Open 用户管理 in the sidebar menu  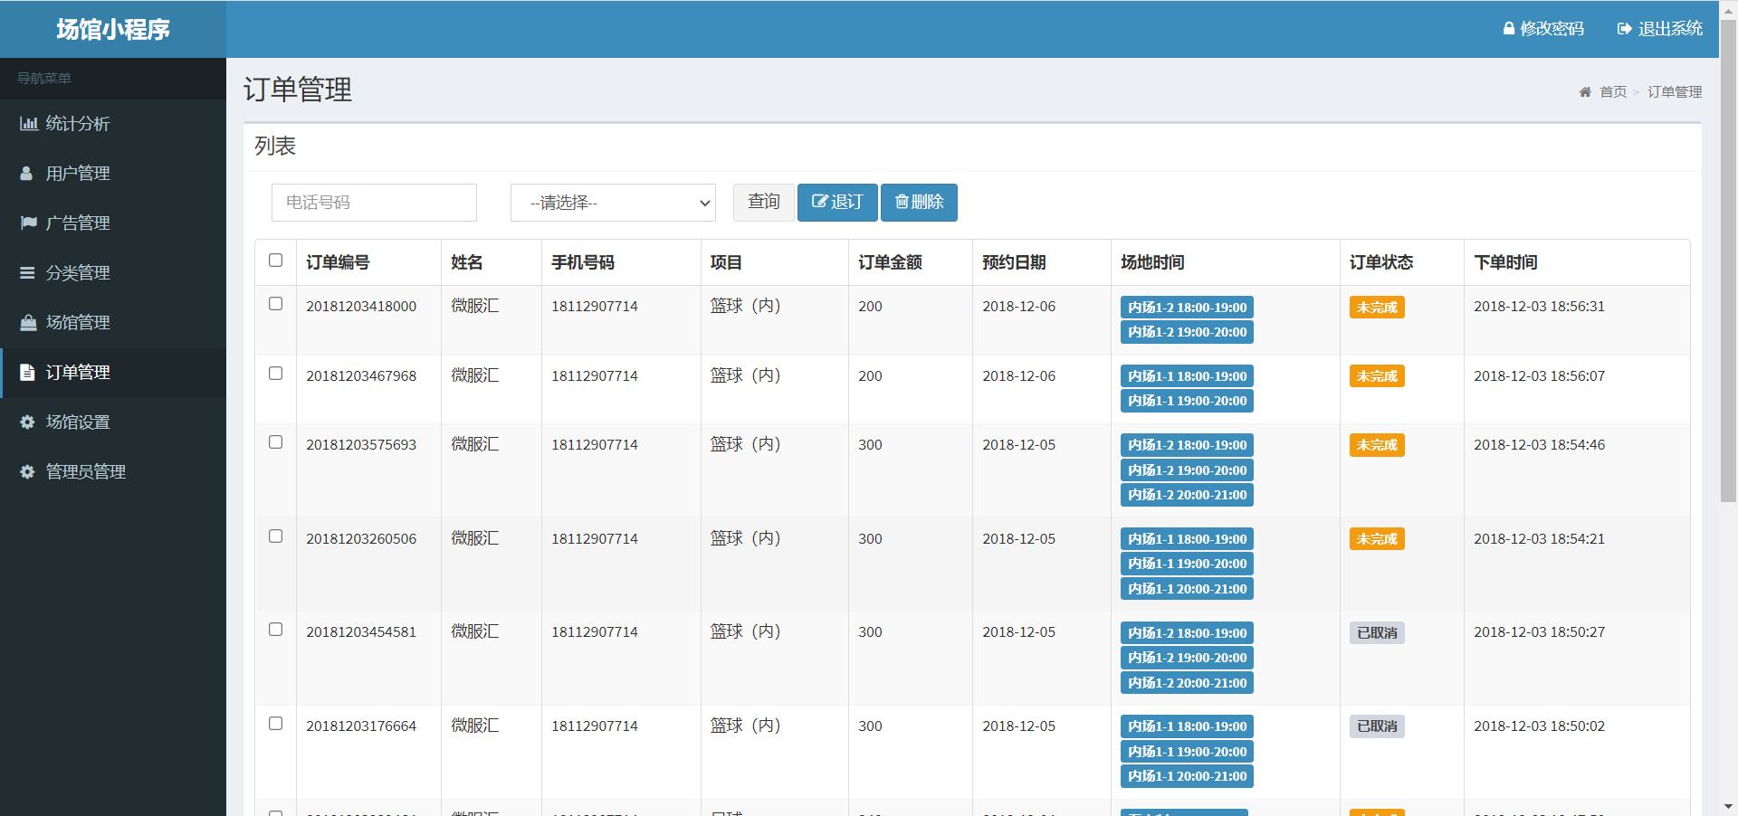pos(113,174)
